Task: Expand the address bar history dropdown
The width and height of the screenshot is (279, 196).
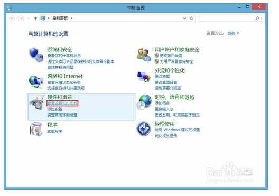Action: tap(185, 18)
